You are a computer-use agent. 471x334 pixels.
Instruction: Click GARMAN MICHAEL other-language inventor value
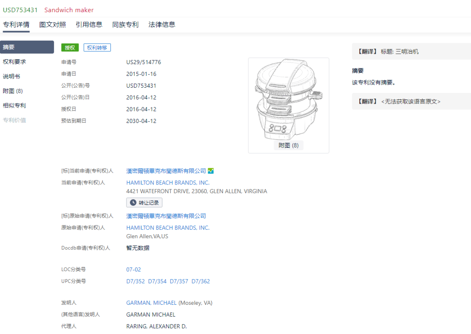coord(151,314)
